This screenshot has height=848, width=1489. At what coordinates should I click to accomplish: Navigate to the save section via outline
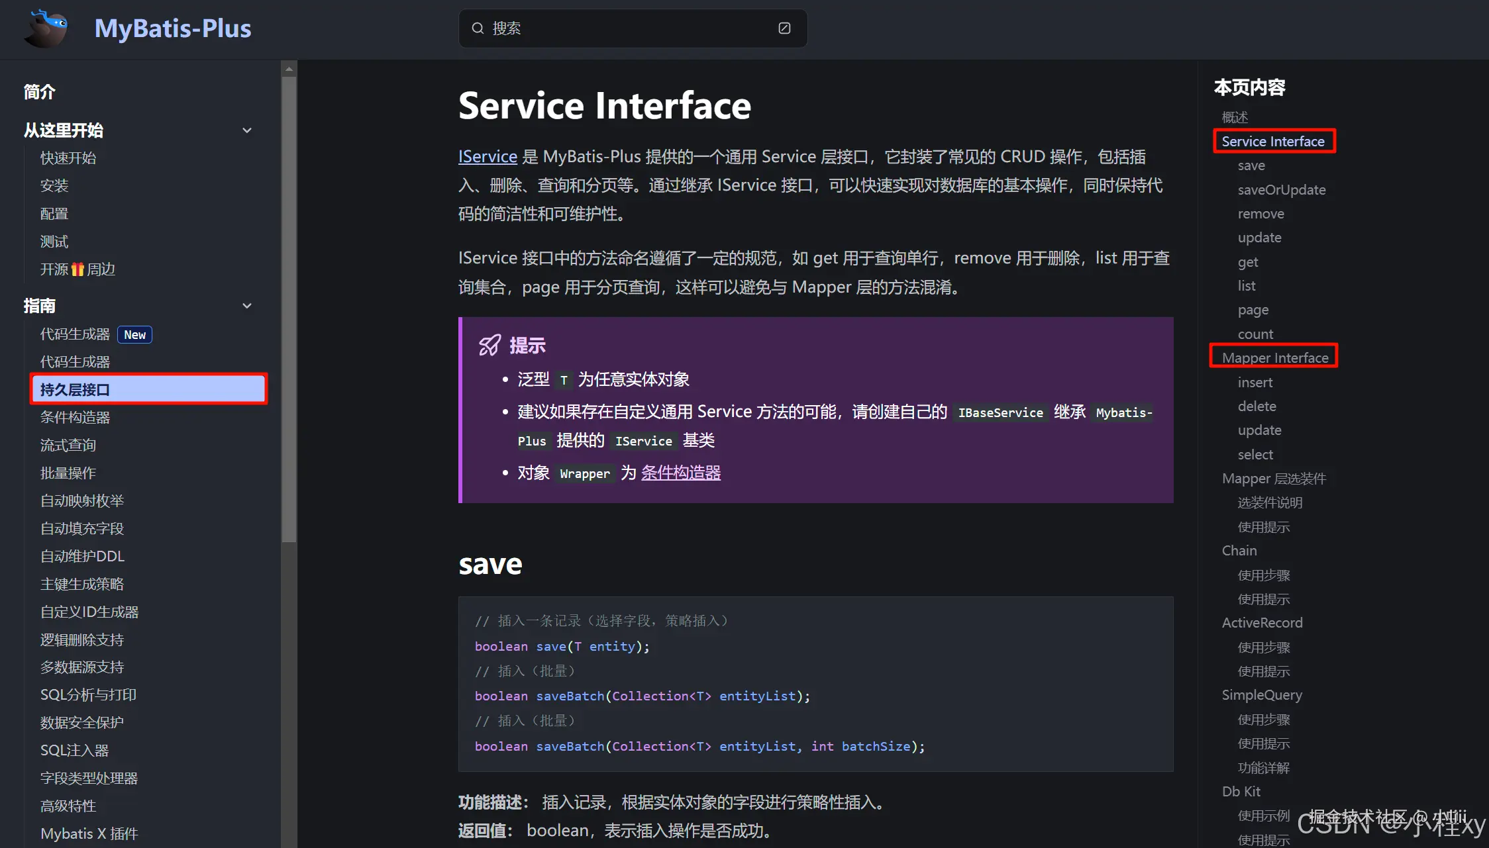click(x=1251, y=165)
